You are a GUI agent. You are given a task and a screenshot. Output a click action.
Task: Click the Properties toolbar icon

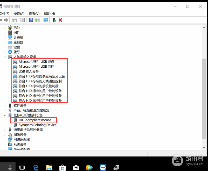coord(23,20)
